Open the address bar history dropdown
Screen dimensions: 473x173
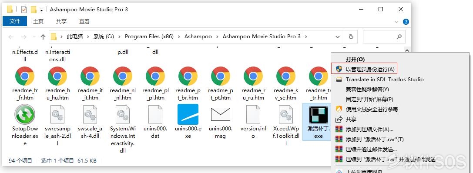coord(338,37)
